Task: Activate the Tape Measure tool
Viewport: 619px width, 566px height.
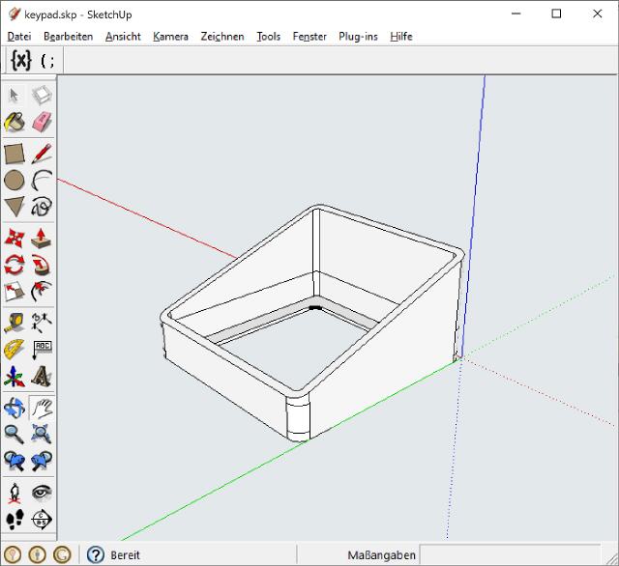Action: point(15,323)
